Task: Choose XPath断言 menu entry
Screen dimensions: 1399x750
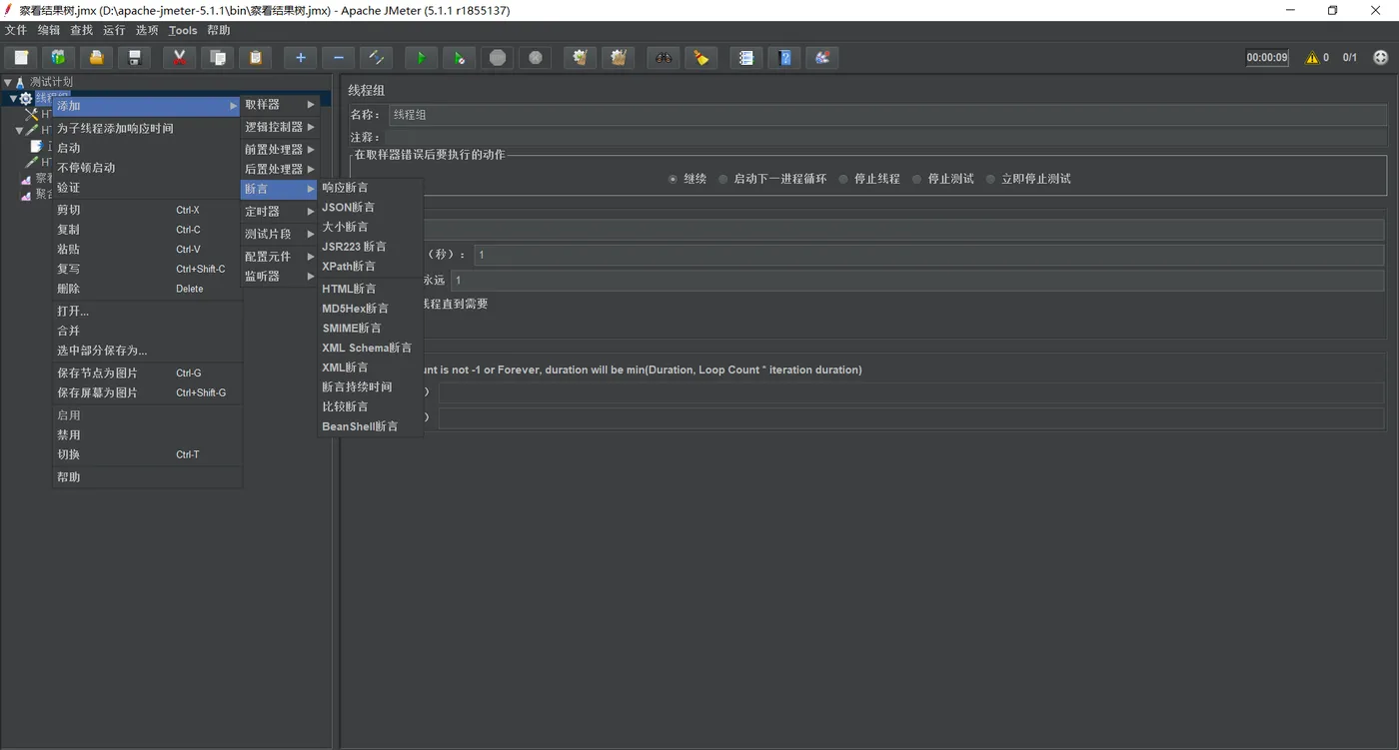Action: [371, 266]
